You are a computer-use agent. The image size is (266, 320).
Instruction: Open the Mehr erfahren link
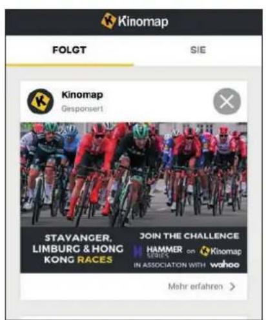click(196, 286)
